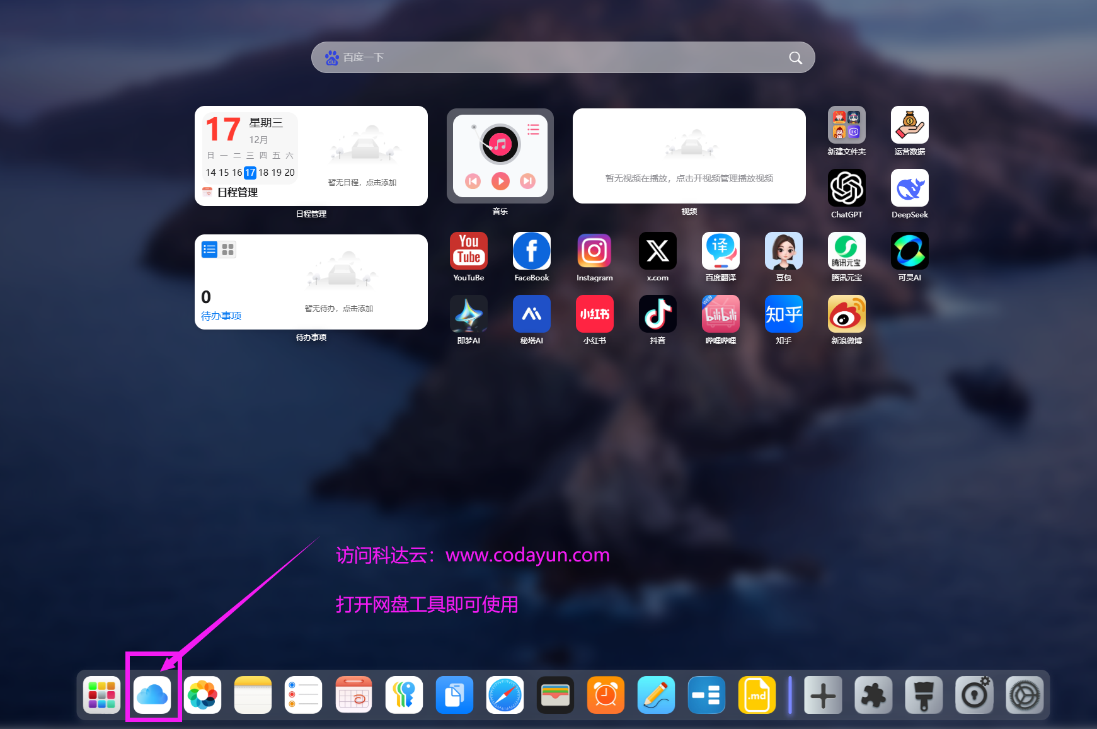Open the music playlist list icon
The height and width of the screenshot is (729, 1097).
[533, 130]
